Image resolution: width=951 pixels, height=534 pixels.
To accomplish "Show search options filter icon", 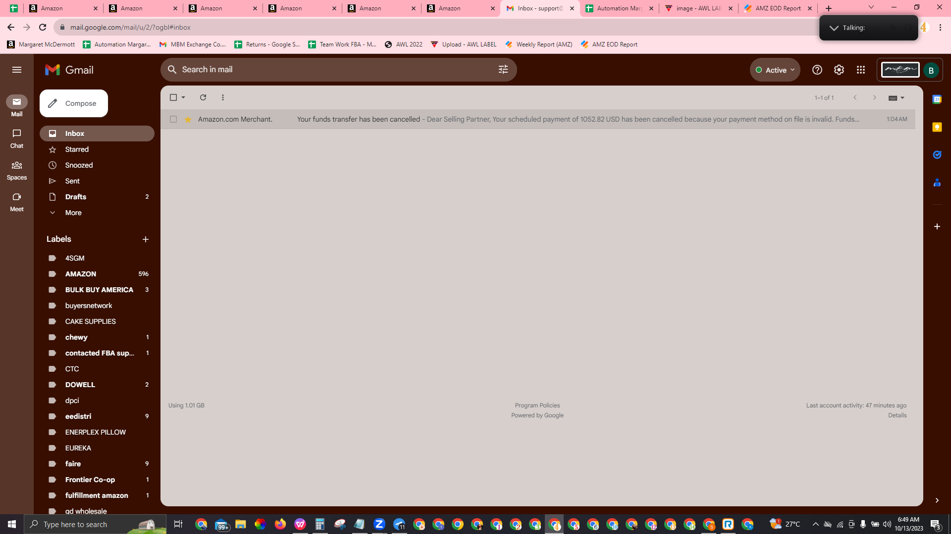I will (x=503, y=70).
